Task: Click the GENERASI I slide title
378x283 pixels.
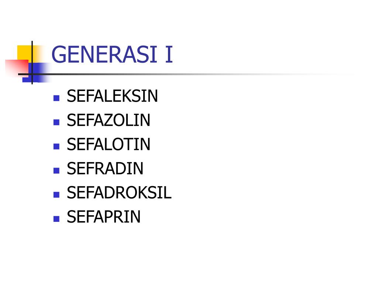Action: click(112, 55)
